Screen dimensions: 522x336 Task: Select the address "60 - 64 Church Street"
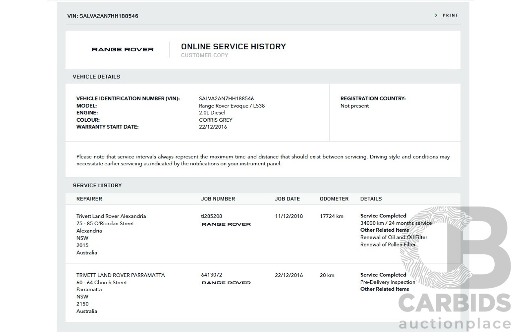(x=102, y=283)
